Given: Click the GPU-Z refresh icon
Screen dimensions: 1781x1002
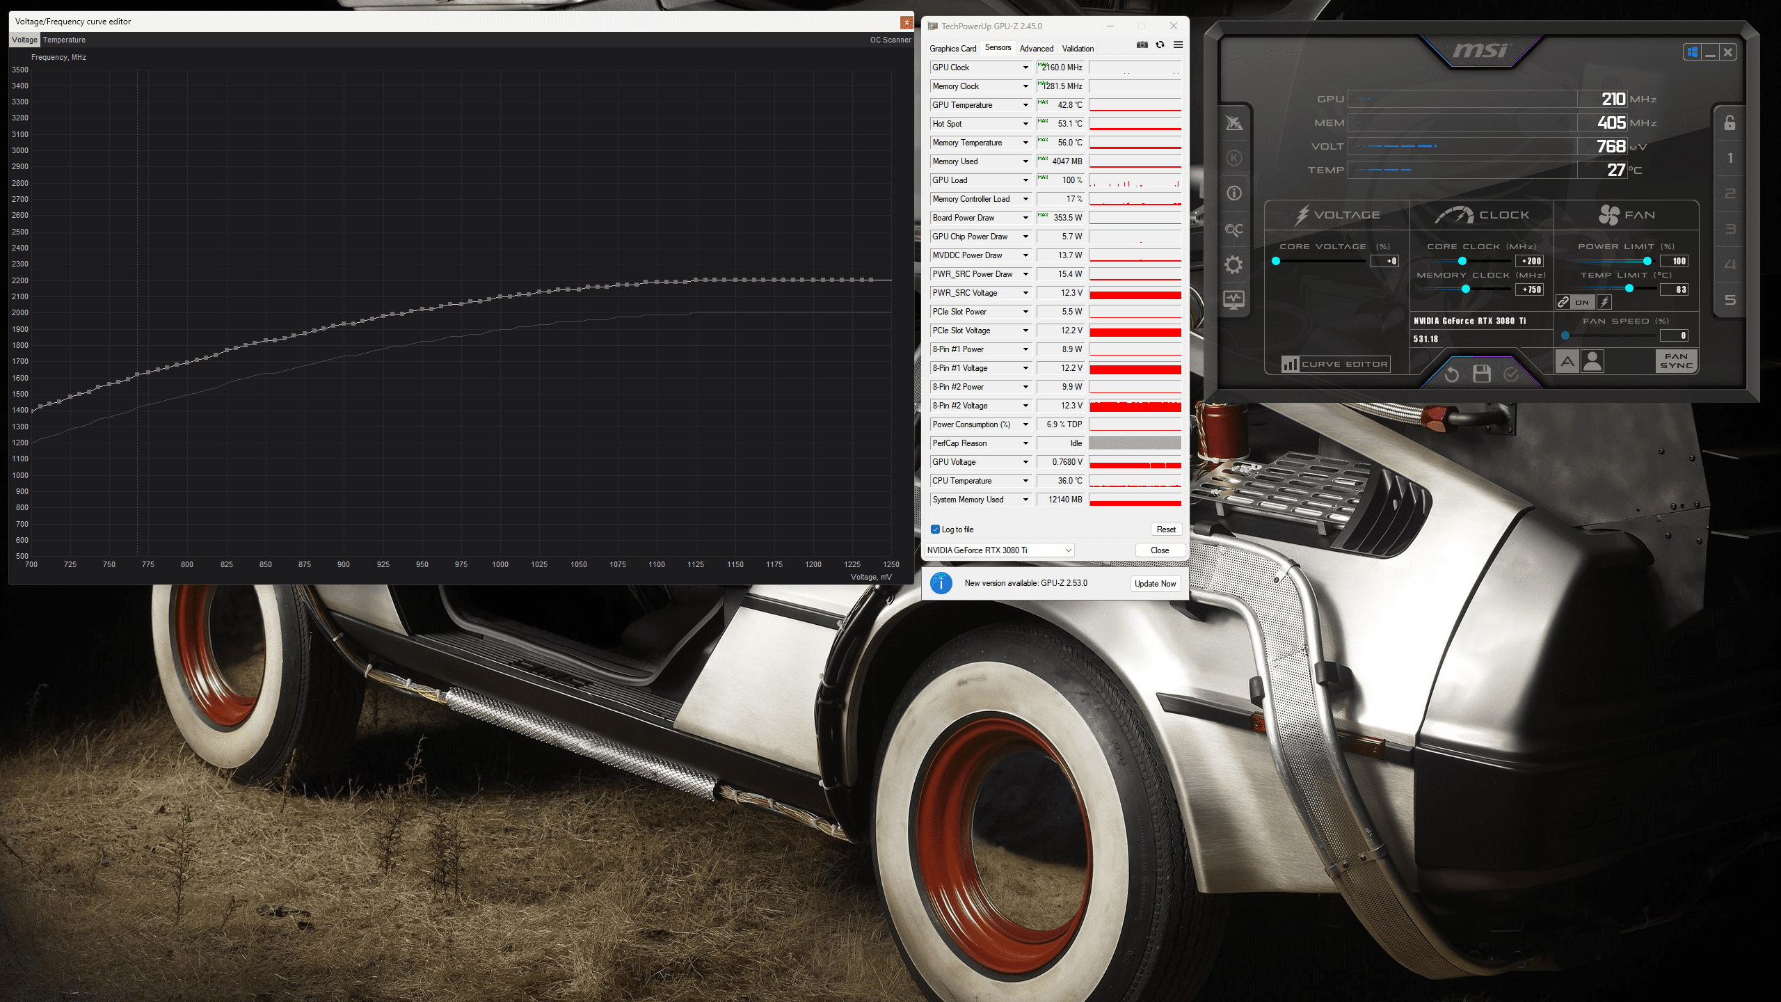Looking at the screenshot, I should click(x=1160, y=45).
